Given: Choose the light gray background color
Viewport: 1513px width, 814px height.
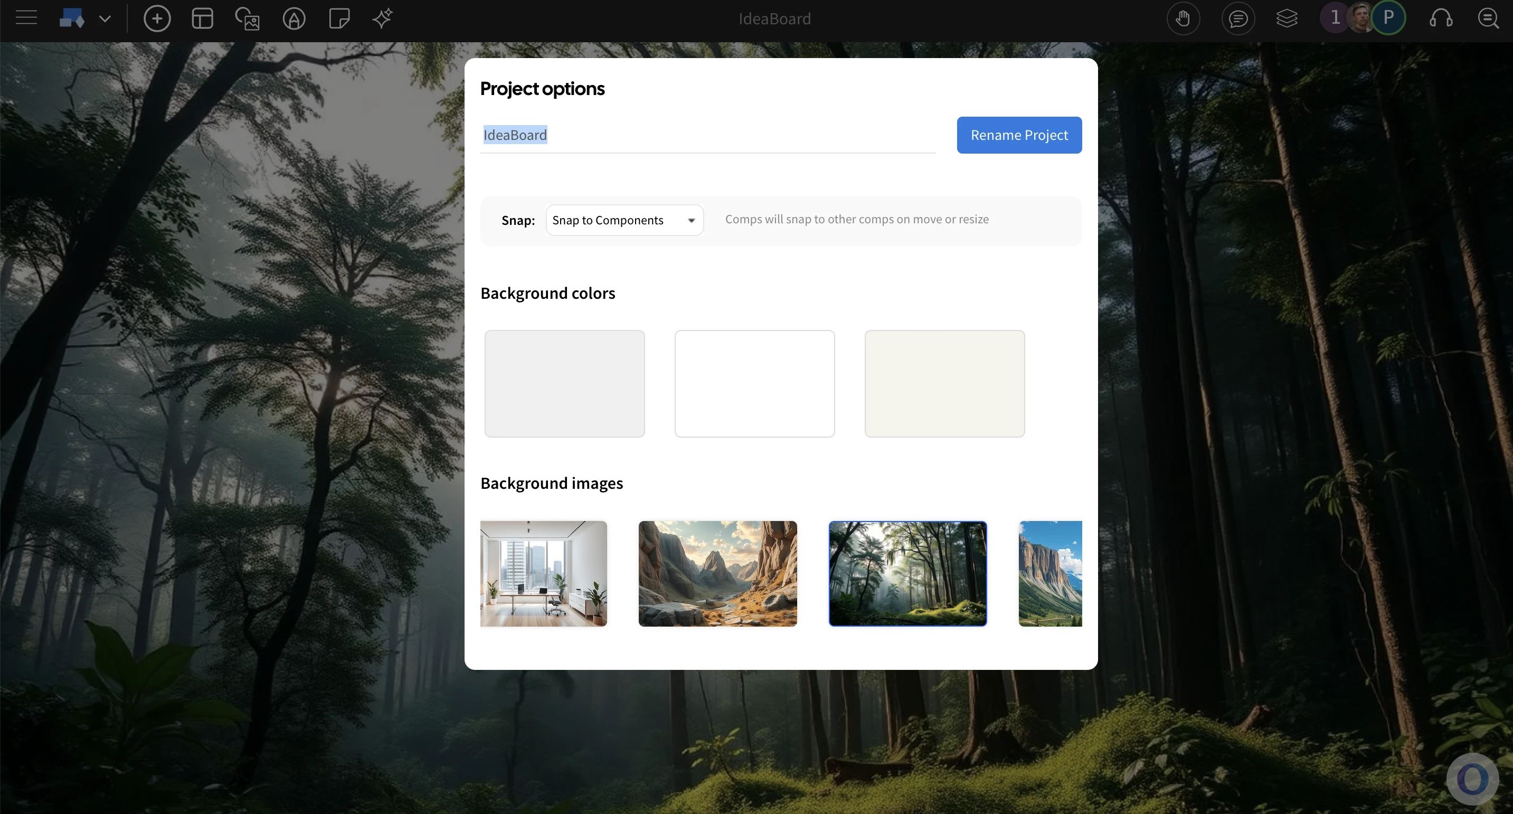Looking at the screenshot, I should click(564, 383).
